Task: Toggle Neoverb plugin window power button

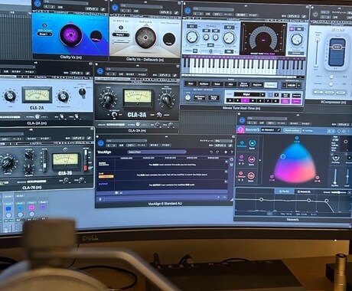Action: [x=242, y=120]
